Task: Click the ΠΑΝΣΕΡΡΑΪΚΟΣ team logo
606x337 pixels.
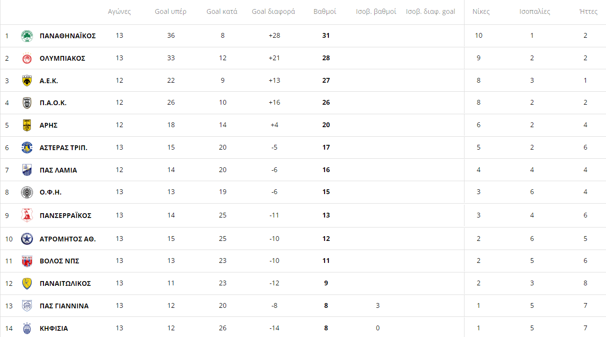Action: [x=27, y=216]
